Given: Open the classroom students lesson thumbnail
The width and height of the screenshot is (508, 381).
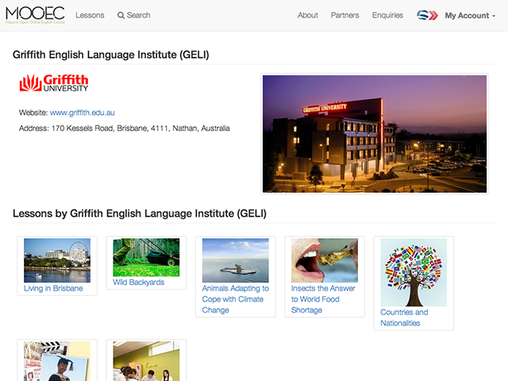Looking at the screenshot, I should point(146,361).
